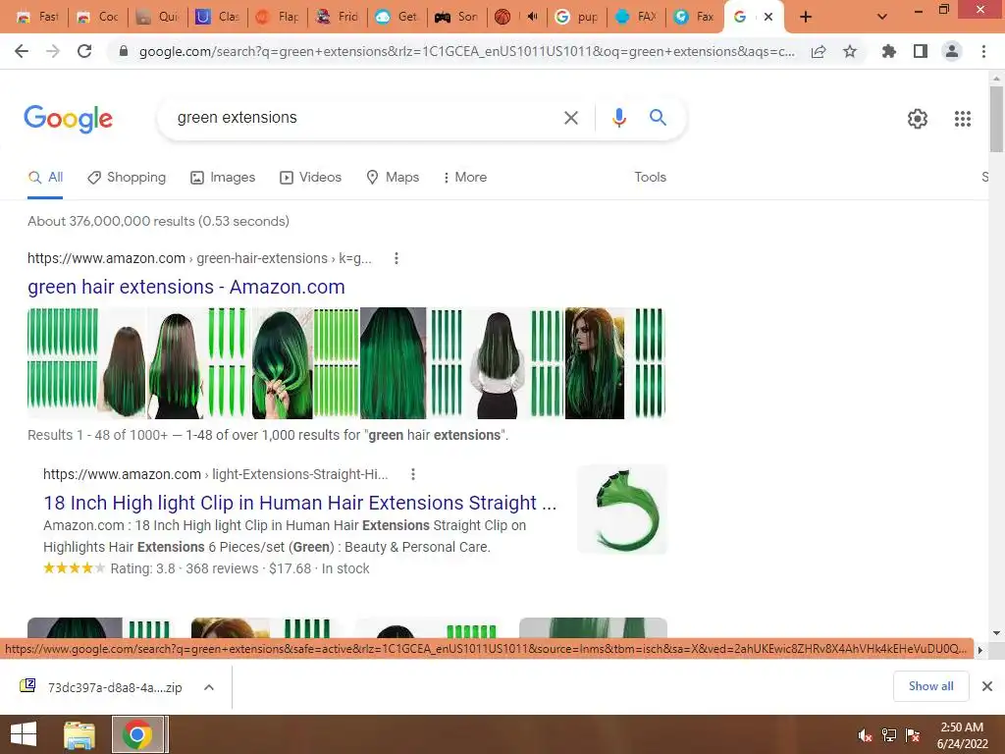Reload the current page
The height and width of the screenshot is (754, 1005).
point(84,51)
